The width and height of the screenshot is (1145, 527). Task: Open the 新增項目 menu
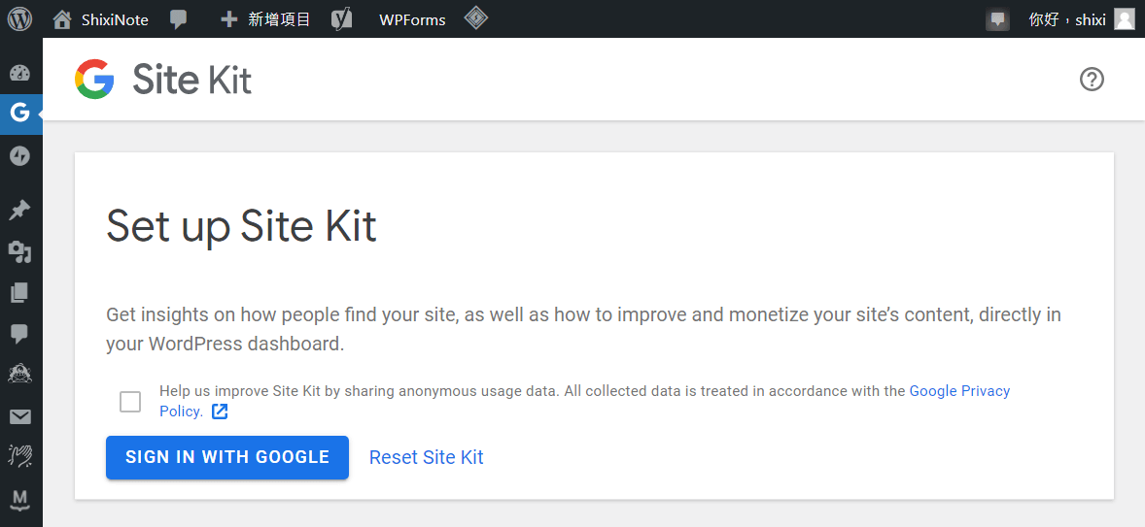[x=265, y=19]
